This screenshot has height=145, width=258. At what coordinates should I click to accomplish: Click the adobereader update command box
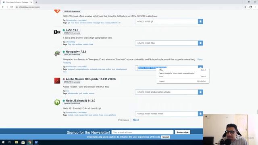pos(166,92)
